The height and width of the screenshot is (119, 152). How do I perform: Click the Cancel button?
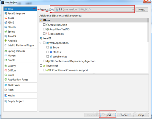point(125,115)
